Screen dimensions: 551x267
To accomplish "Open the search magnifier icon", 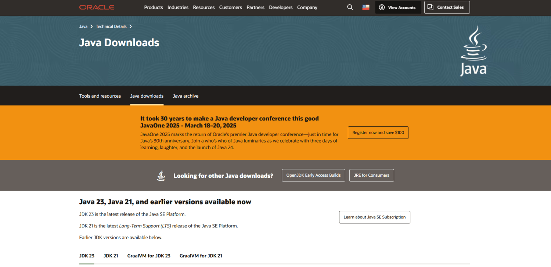I will tap(350, 7).
